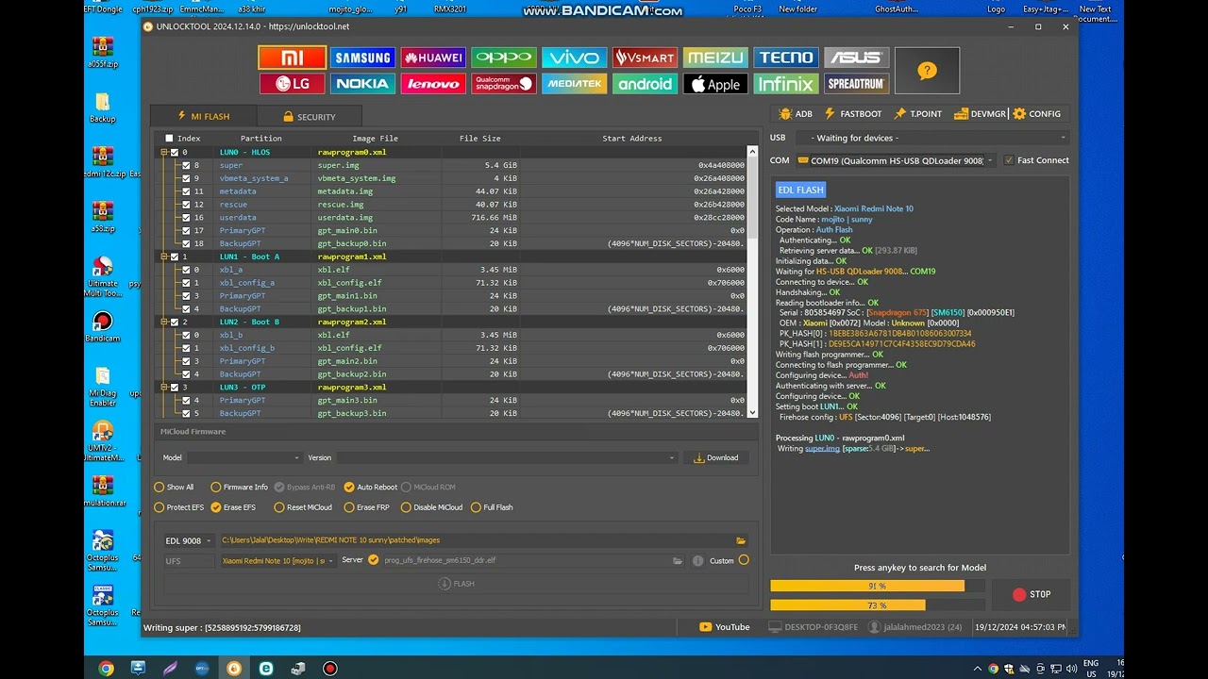Enable the Show All option

click(x=159, y=488)
